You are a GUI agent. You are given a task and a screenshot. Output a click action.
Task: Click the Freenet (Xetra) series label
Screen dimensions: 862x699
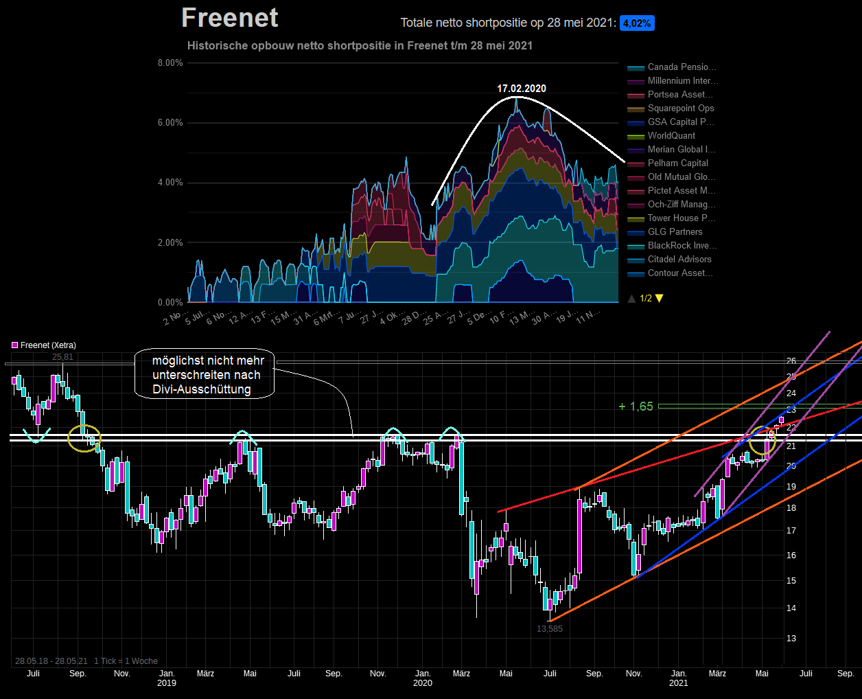(x=48, y=345)
